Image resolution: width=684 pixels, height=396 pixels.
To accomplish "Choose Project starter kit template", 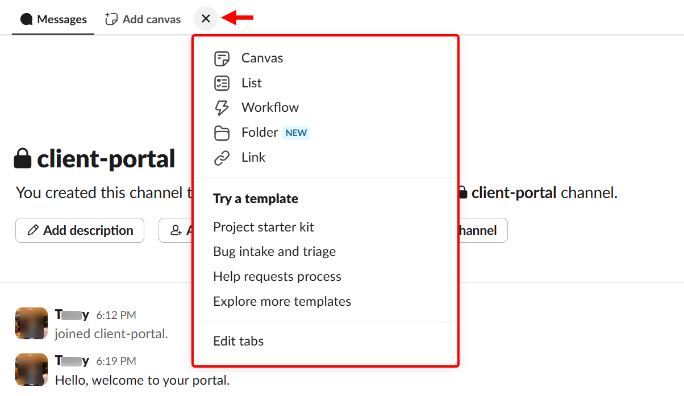I will [x=263, y=226].
